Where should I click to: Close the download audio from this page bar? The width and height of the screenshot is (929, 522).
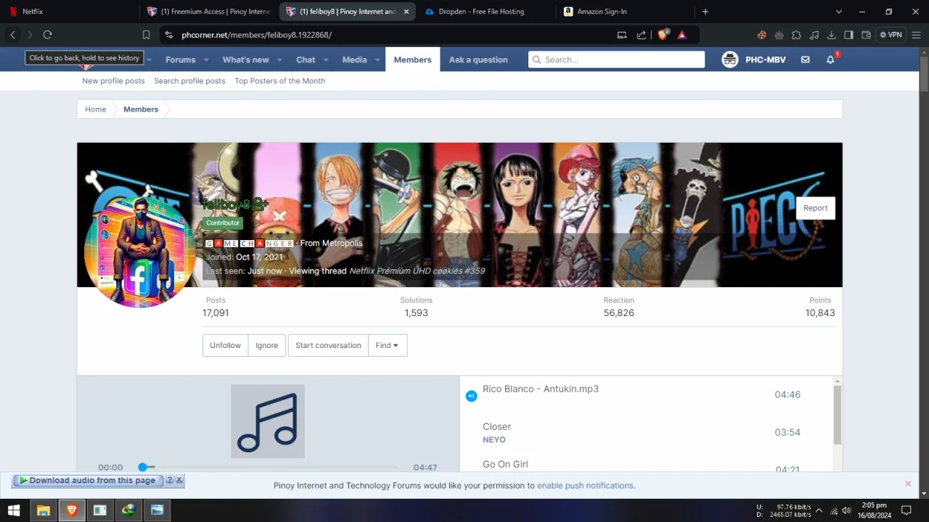[x=179, y=480]
